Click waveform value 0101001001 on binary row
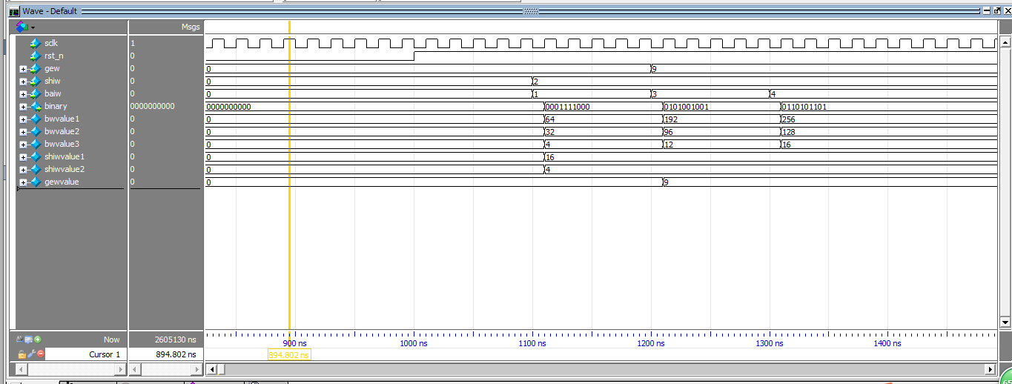The width and height of the screenshot is (1012, 384). (687, 107)
